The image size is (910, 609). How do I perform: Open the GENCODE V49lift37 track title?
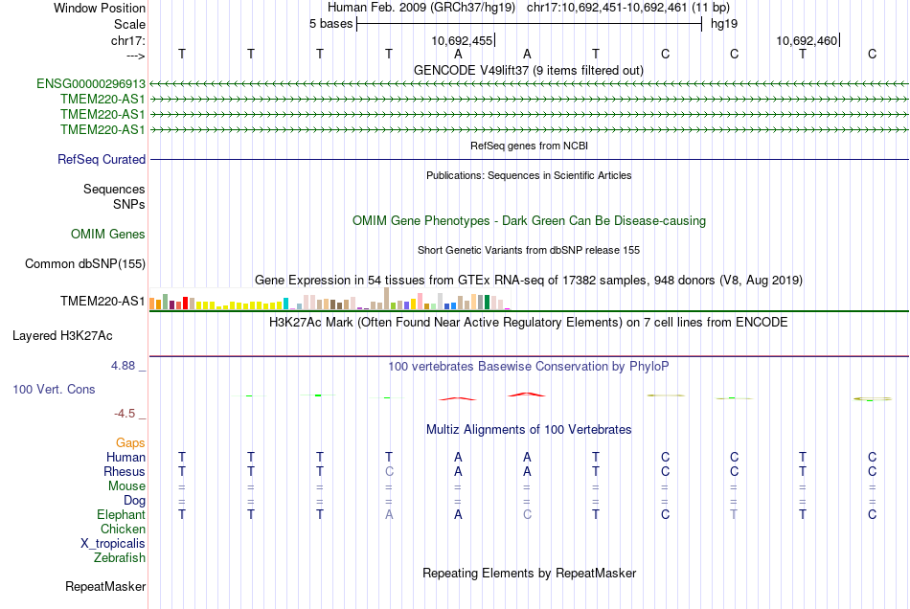[x=528, y=71]
